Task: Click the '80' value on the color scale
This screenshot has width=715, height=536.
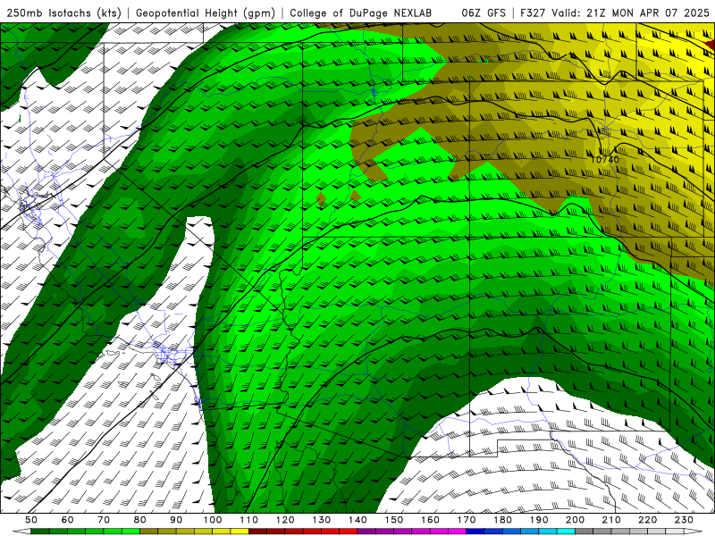Action: coord(140,520)
